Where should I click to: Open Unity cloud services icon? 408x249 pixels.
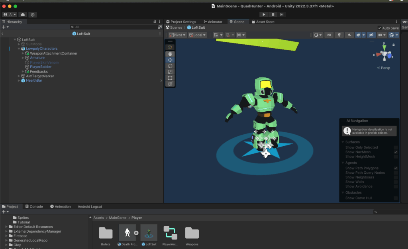(23, 15)
